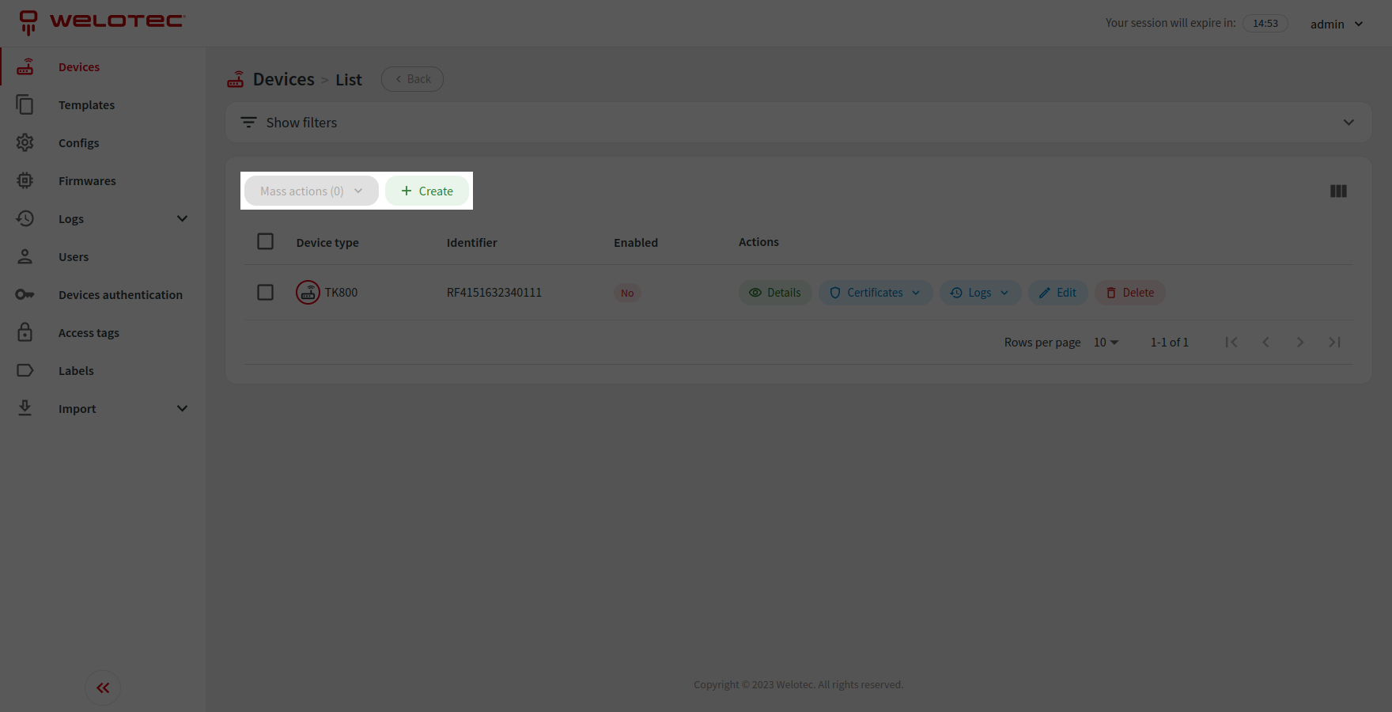Open Access tags in the sidebar
The height and width of the screenshot is (712, 1392).
(89, 333)
